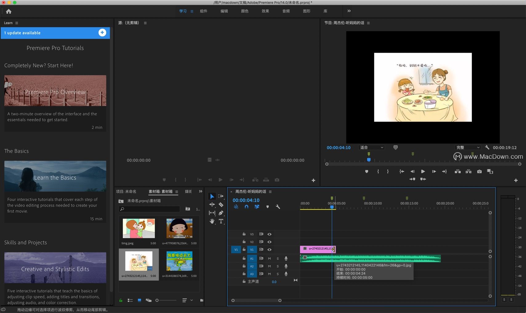This screenshot has height=313, width=526.
Task: Open the 项目: 未命名 tab
Action: [x=126, y=192]
